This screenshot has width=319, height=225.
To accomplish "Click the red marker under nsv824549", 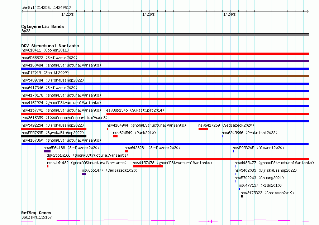I will click(115, 136).
